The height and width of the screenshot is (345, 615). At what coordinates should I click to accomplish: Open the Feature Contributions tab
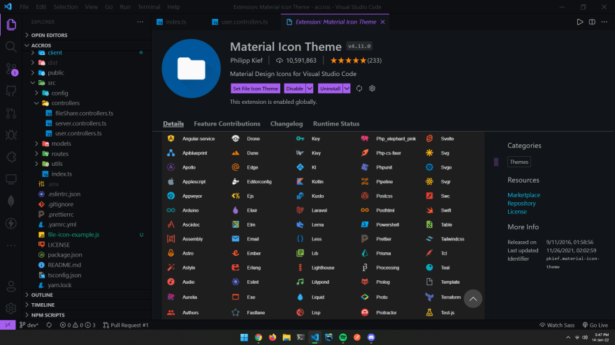(226, 123)
